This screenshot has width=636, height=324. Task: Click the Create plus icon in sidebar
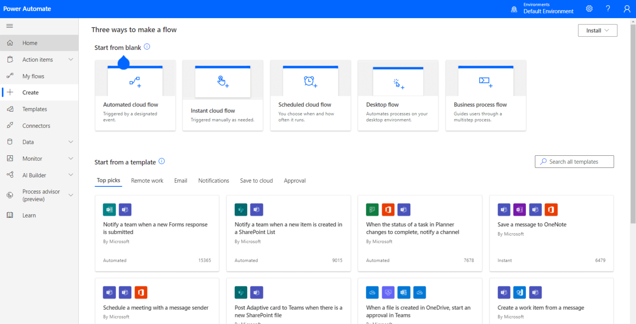(x=10, y=93)
